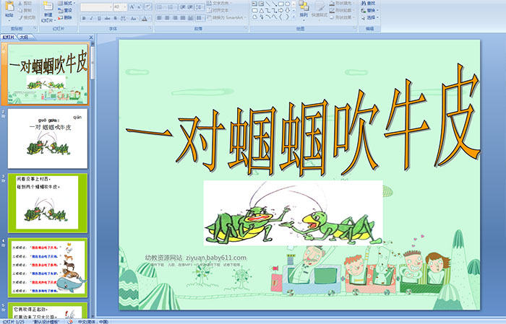
Task: Select the Format Painter brush
Action: [20, 17]
